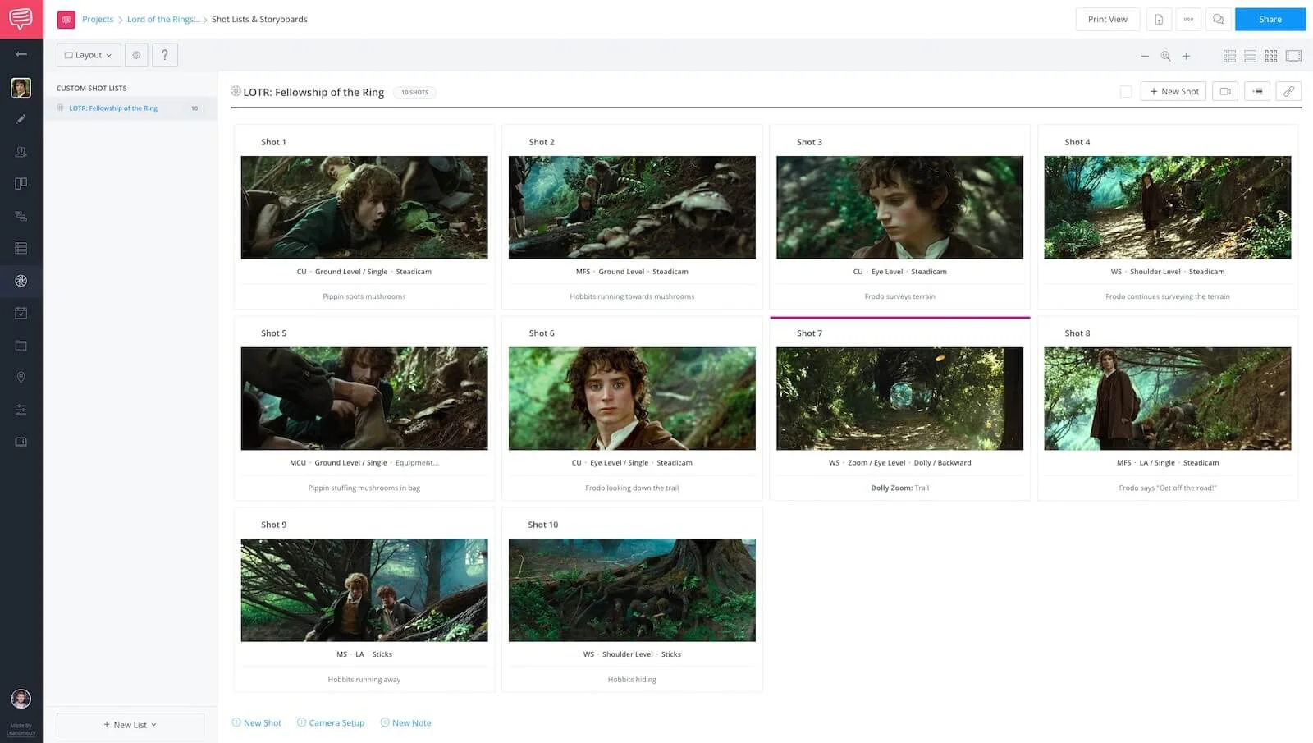The image size is (1313, 743).
Task: Click the CUSTOM SHOT LISTS heading
Action: click(x=92, y=88)
